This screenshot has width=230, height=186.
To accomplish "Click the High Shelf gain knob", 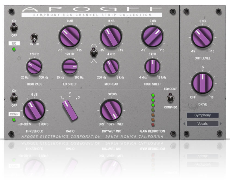I will pos(152,37).
